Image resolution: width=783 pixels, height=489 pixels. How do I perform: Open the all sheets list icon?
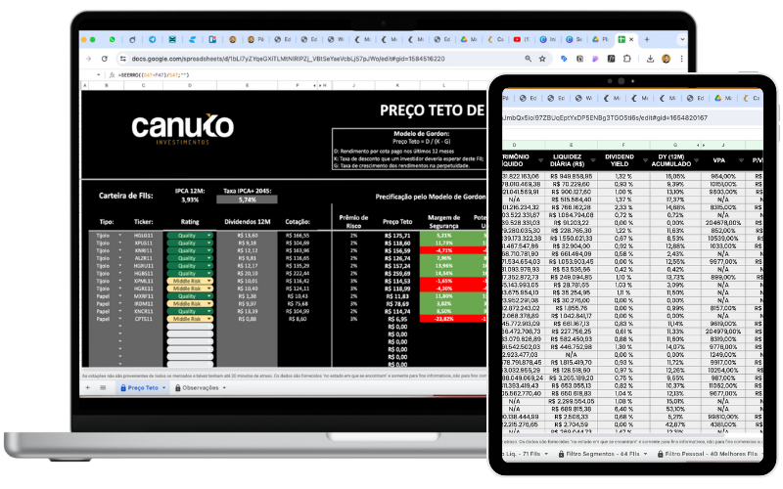click(103, 387)
